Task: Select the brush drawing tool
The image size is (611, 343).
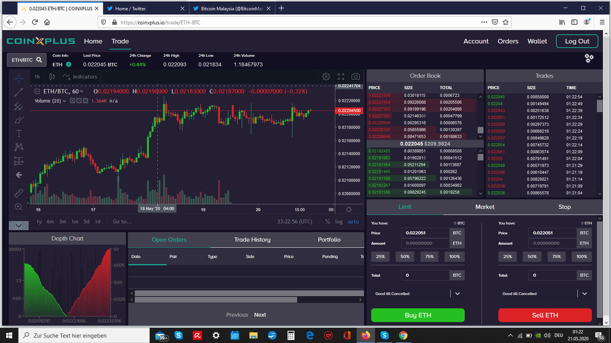Action: coord(19,120)
